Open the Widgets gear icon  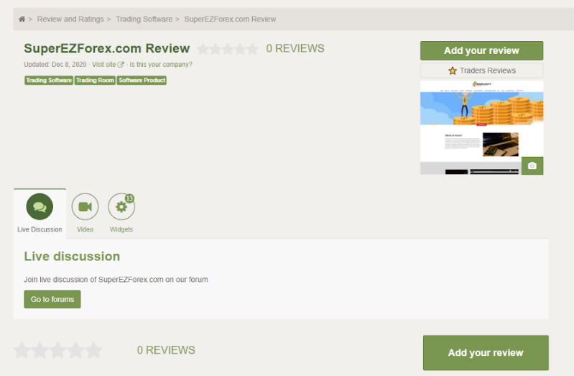click(121, 207)
